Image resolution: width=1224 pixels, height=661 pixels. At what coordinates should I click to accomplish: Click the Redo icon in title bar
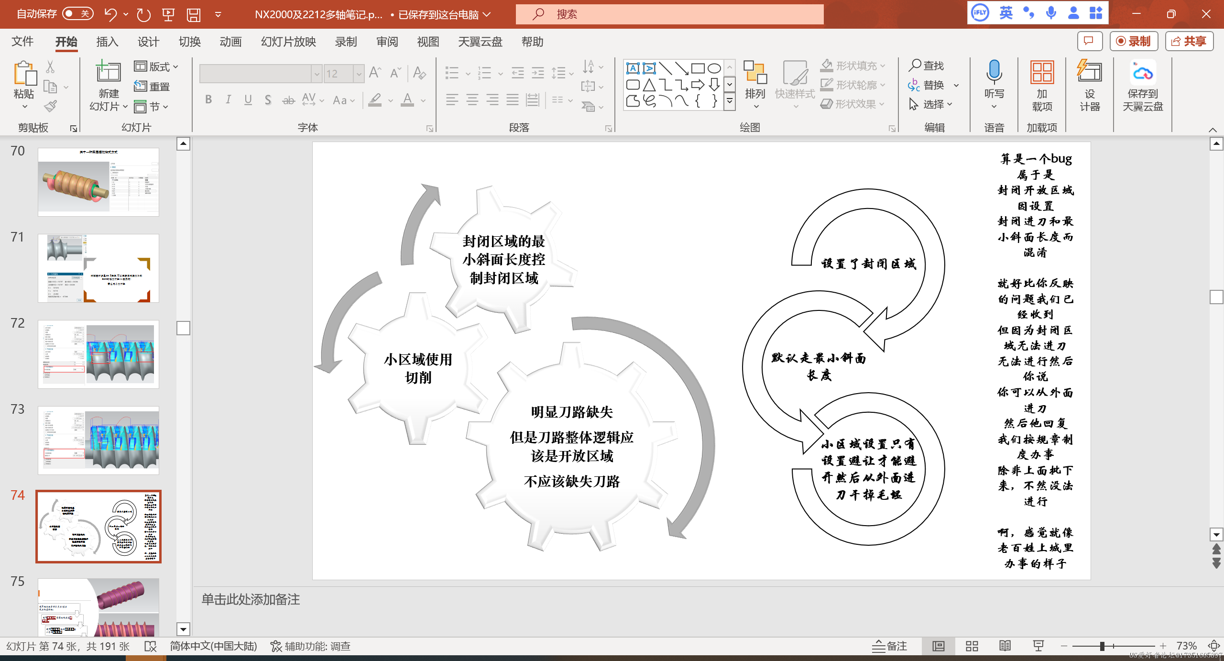(x=143, y=14)
